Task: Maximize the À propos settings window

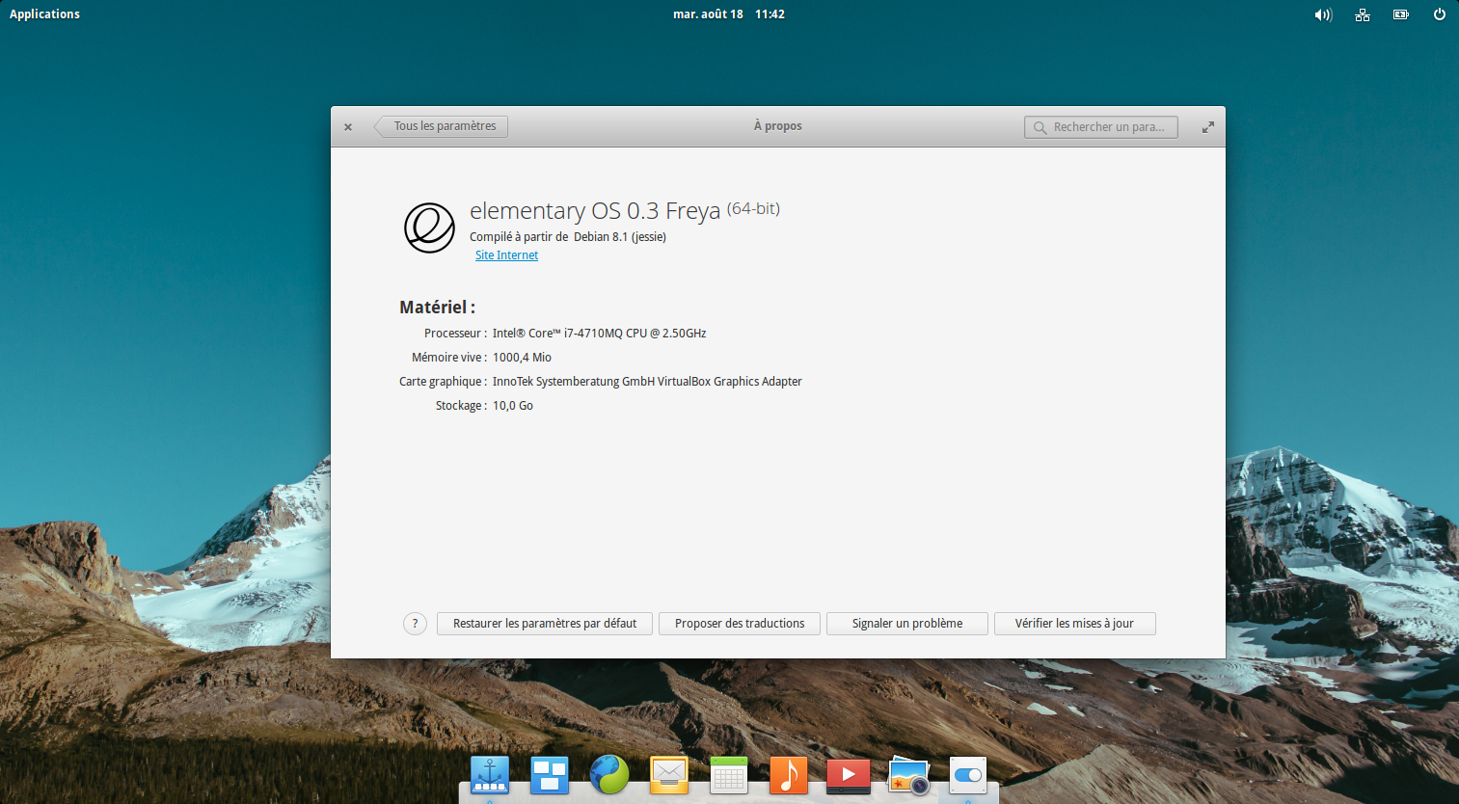Action: pyautogui.click(x=1207, y=126)
